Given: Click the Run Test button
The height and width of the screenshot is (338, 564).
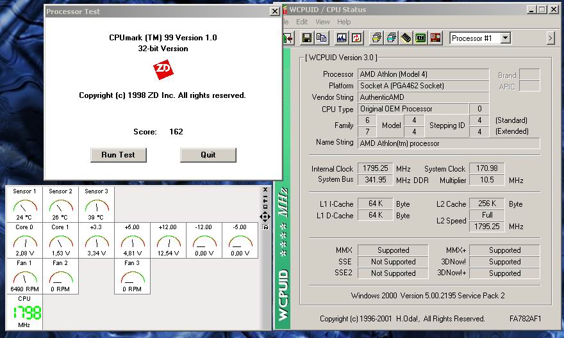Looking at the screenshot, I should coord(119,155).
